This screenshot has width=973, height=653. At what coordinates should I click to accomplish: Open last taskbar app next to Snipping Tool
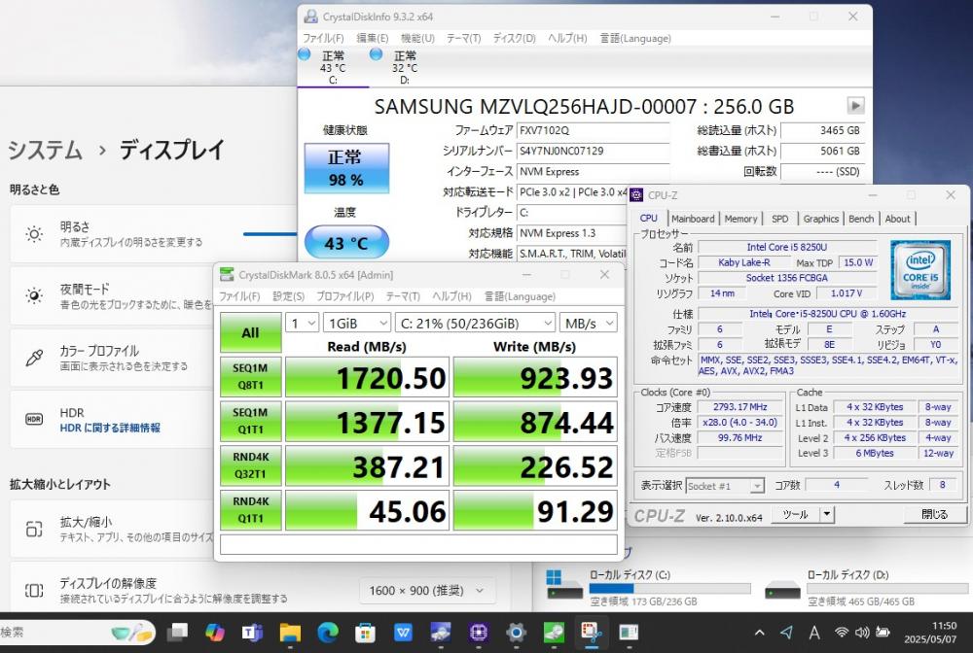click(x=629, y=633)
